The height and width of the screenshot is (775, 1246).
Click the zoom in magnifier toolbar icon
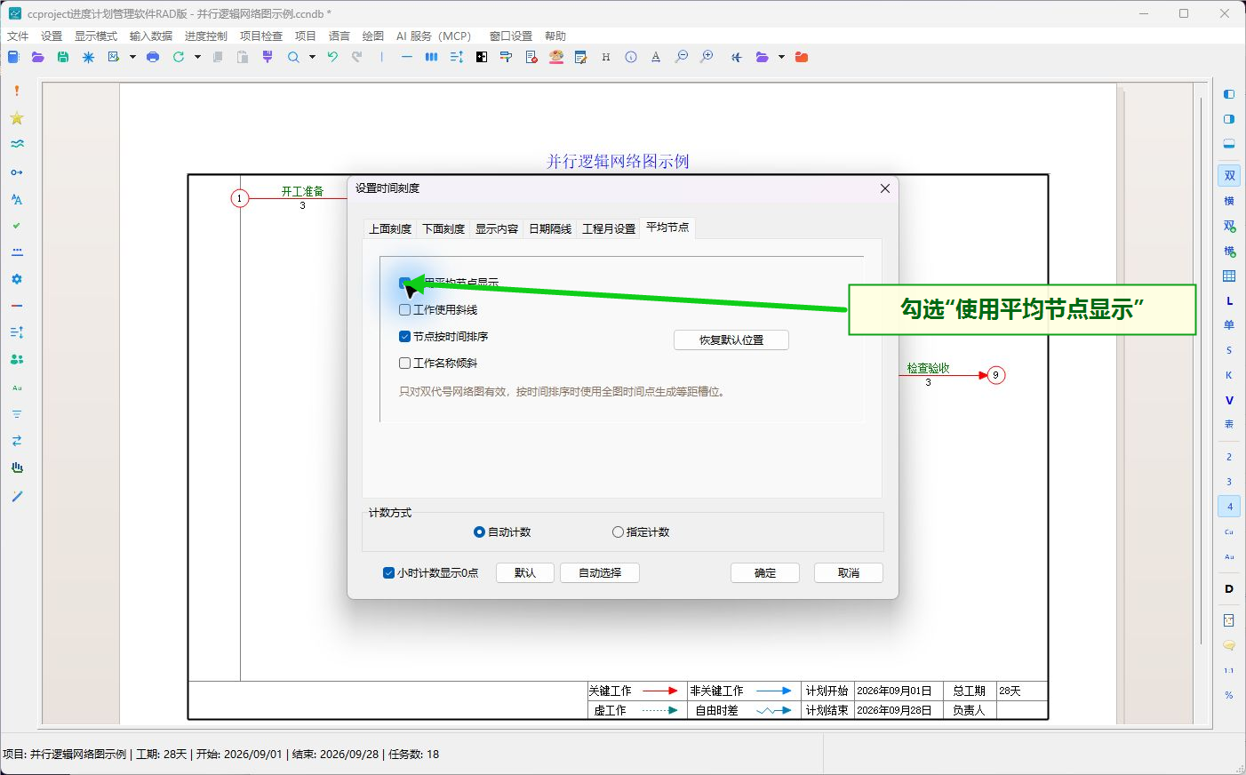tap(707, 57)
